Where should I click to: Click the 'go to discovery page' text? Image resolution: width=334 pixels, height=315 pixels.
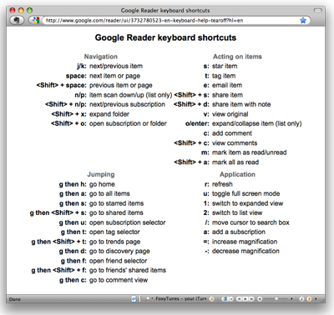[119, 251]
